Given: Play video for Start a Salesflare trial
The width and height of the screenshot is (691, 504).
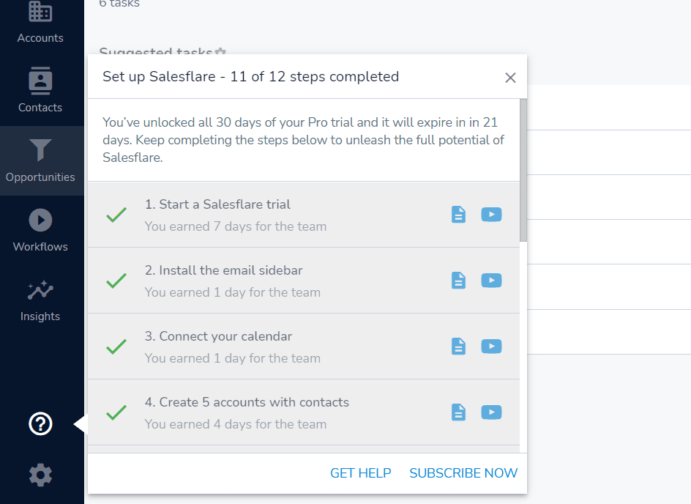Looking at the screenshot, I should tap(491, 215).
